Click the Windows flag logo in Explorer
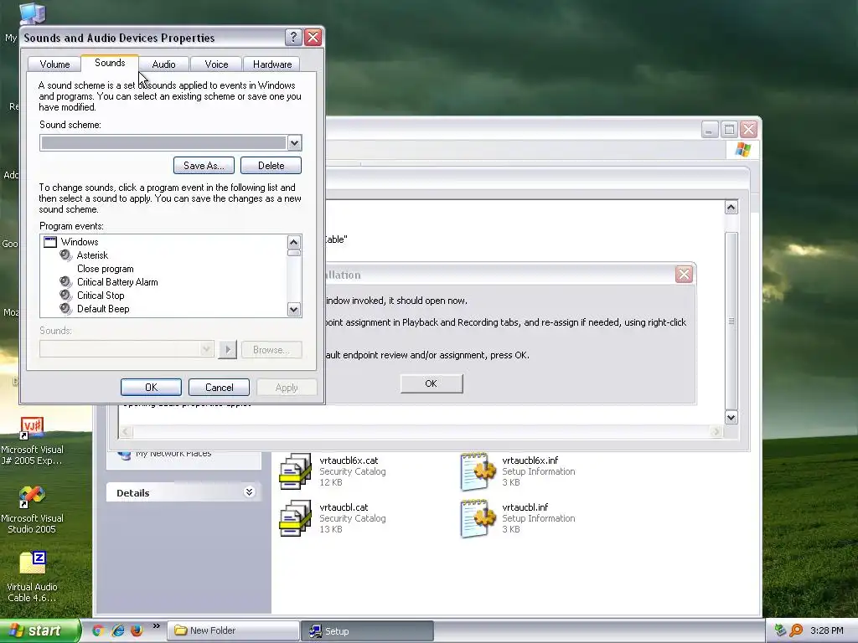This screenshot has width=858, height=643. point(743,149)
